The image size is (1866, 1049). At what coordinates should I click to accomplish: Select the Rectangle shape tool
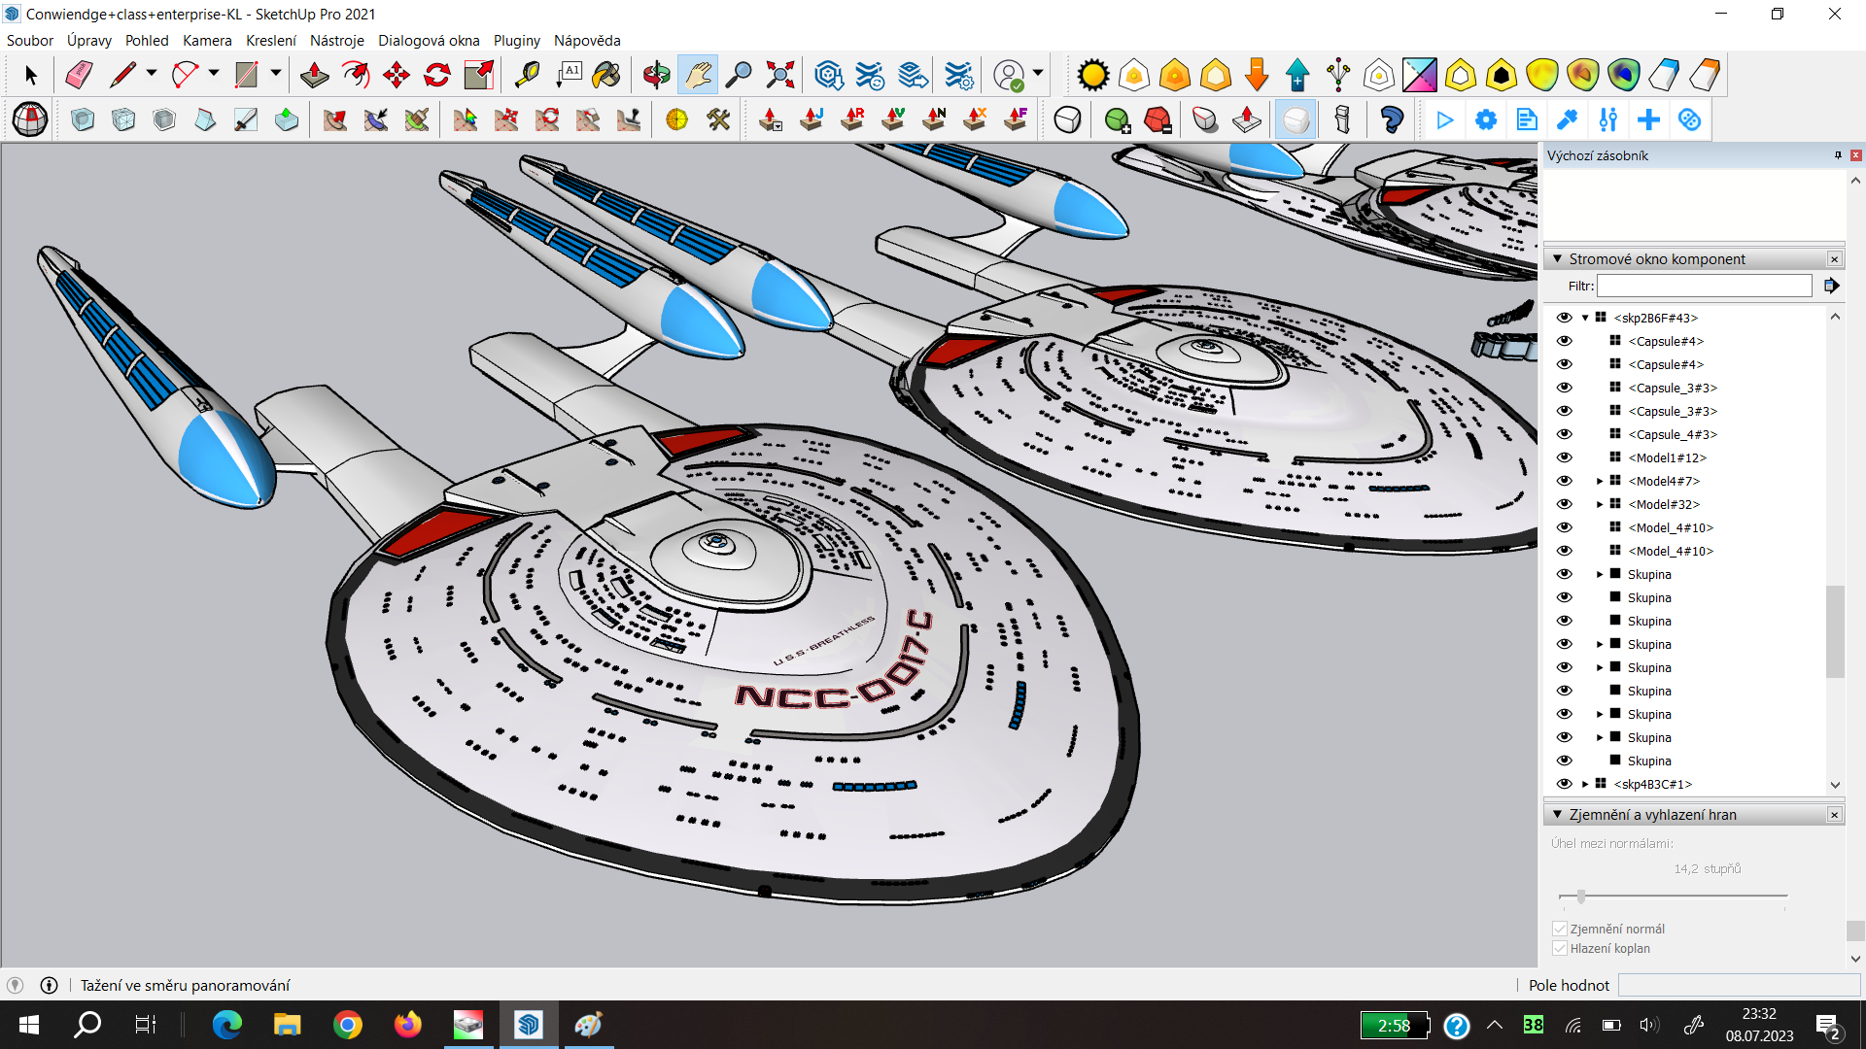click(x=247, y=75)
